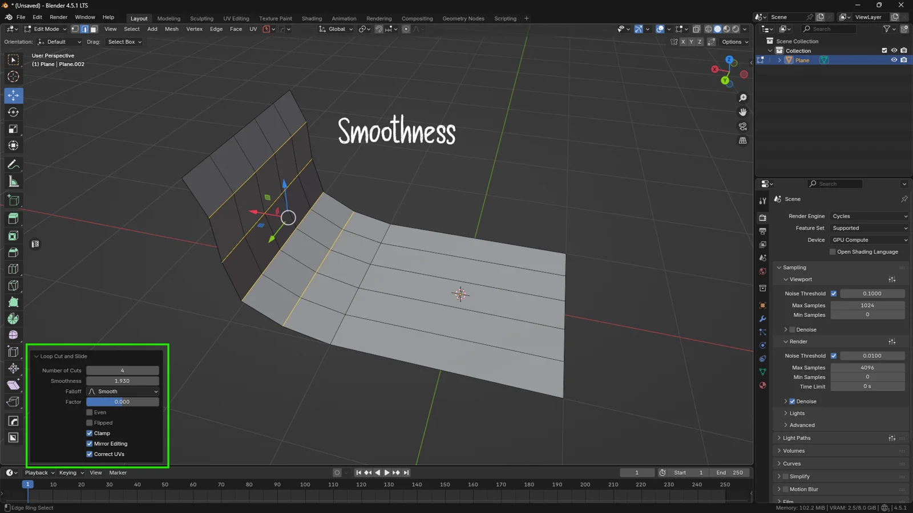Open the Mesh menu

(x=171, y=29)
